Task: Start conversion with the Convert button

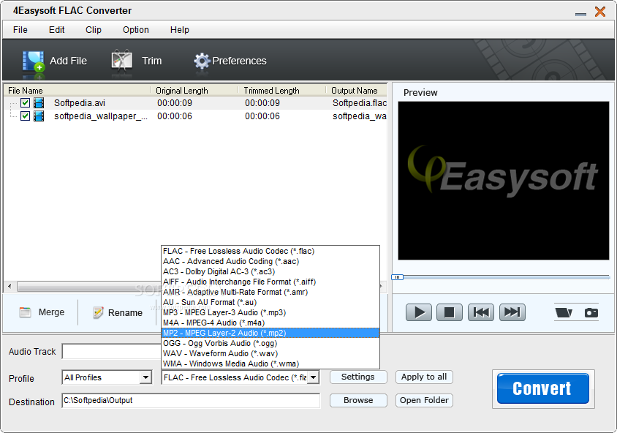Action: pos(543,388)
